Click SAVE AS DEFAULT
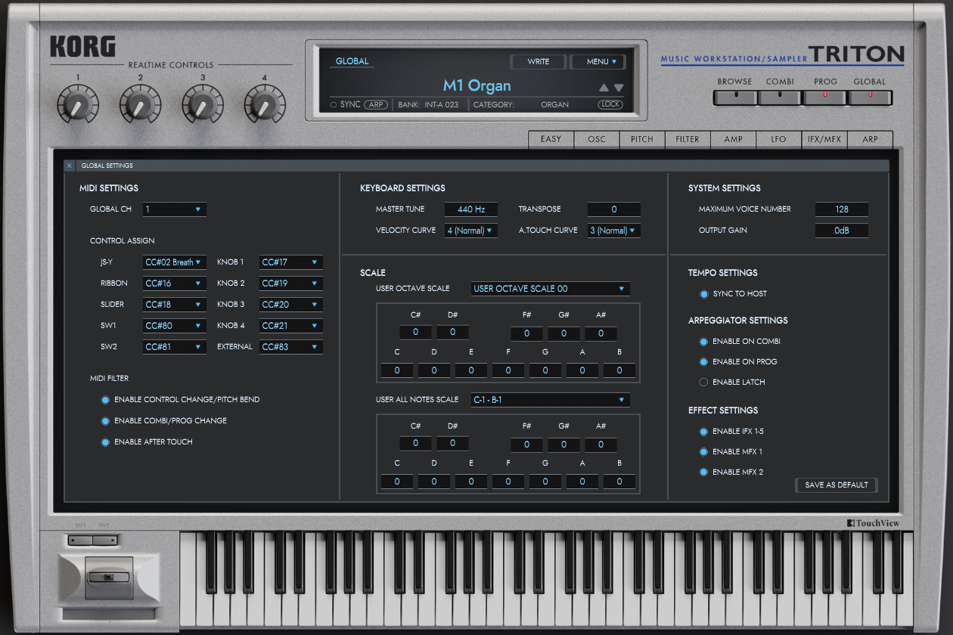The image size is (953, 635). [x=836, y=485]
